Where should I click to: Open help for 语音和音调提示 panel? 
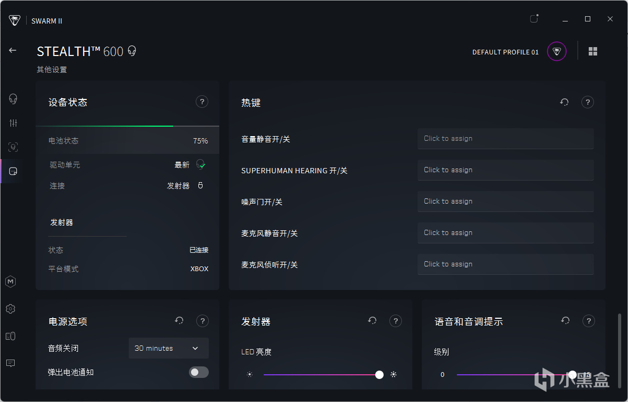(x=589, y=321)
